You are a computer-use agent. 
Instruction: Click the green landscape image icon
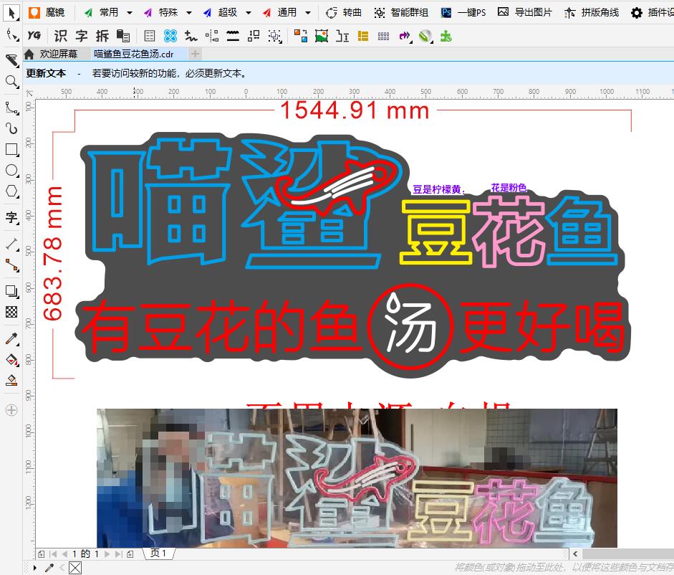[322, 36]
